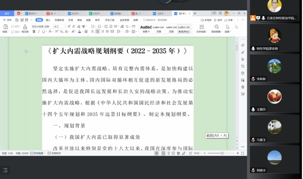Click the Paste clipboard icon
The width and height of the screenshot is (303, 179).
pyautogui.click(x=5, y=27)
